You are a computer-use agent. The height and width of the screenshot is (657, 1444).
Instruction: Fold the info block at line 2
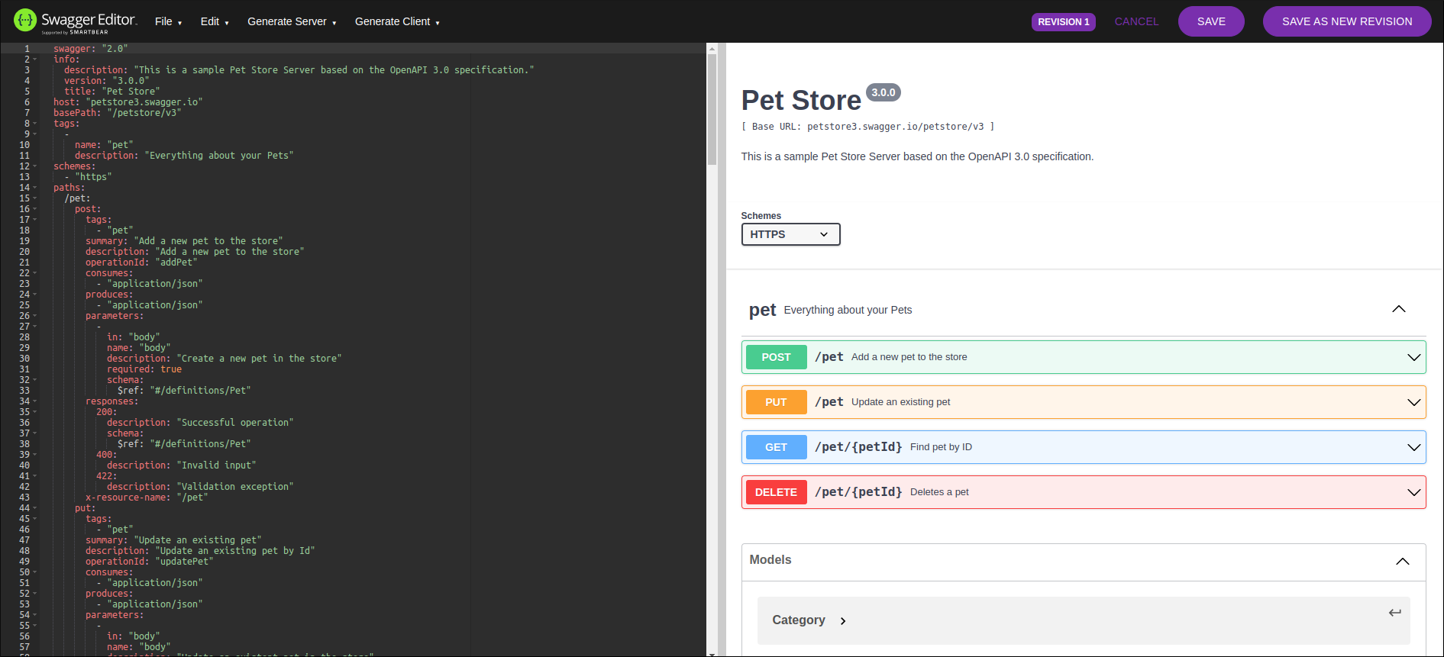click(x=35, y=60)
